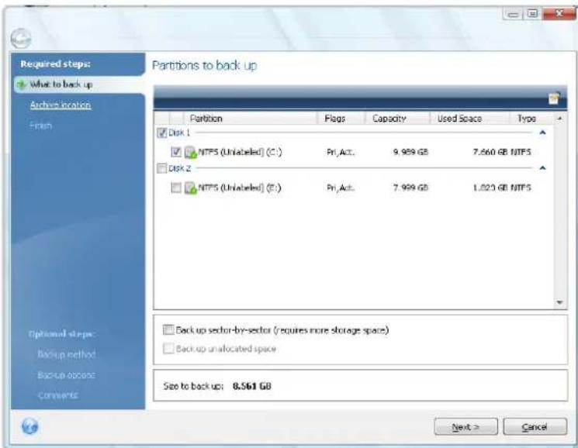Click the columns chooser icon in blue header

point(554,98)
